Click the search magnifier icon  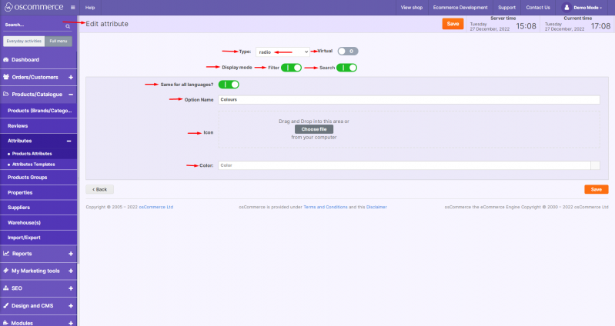tap(68, 25)
